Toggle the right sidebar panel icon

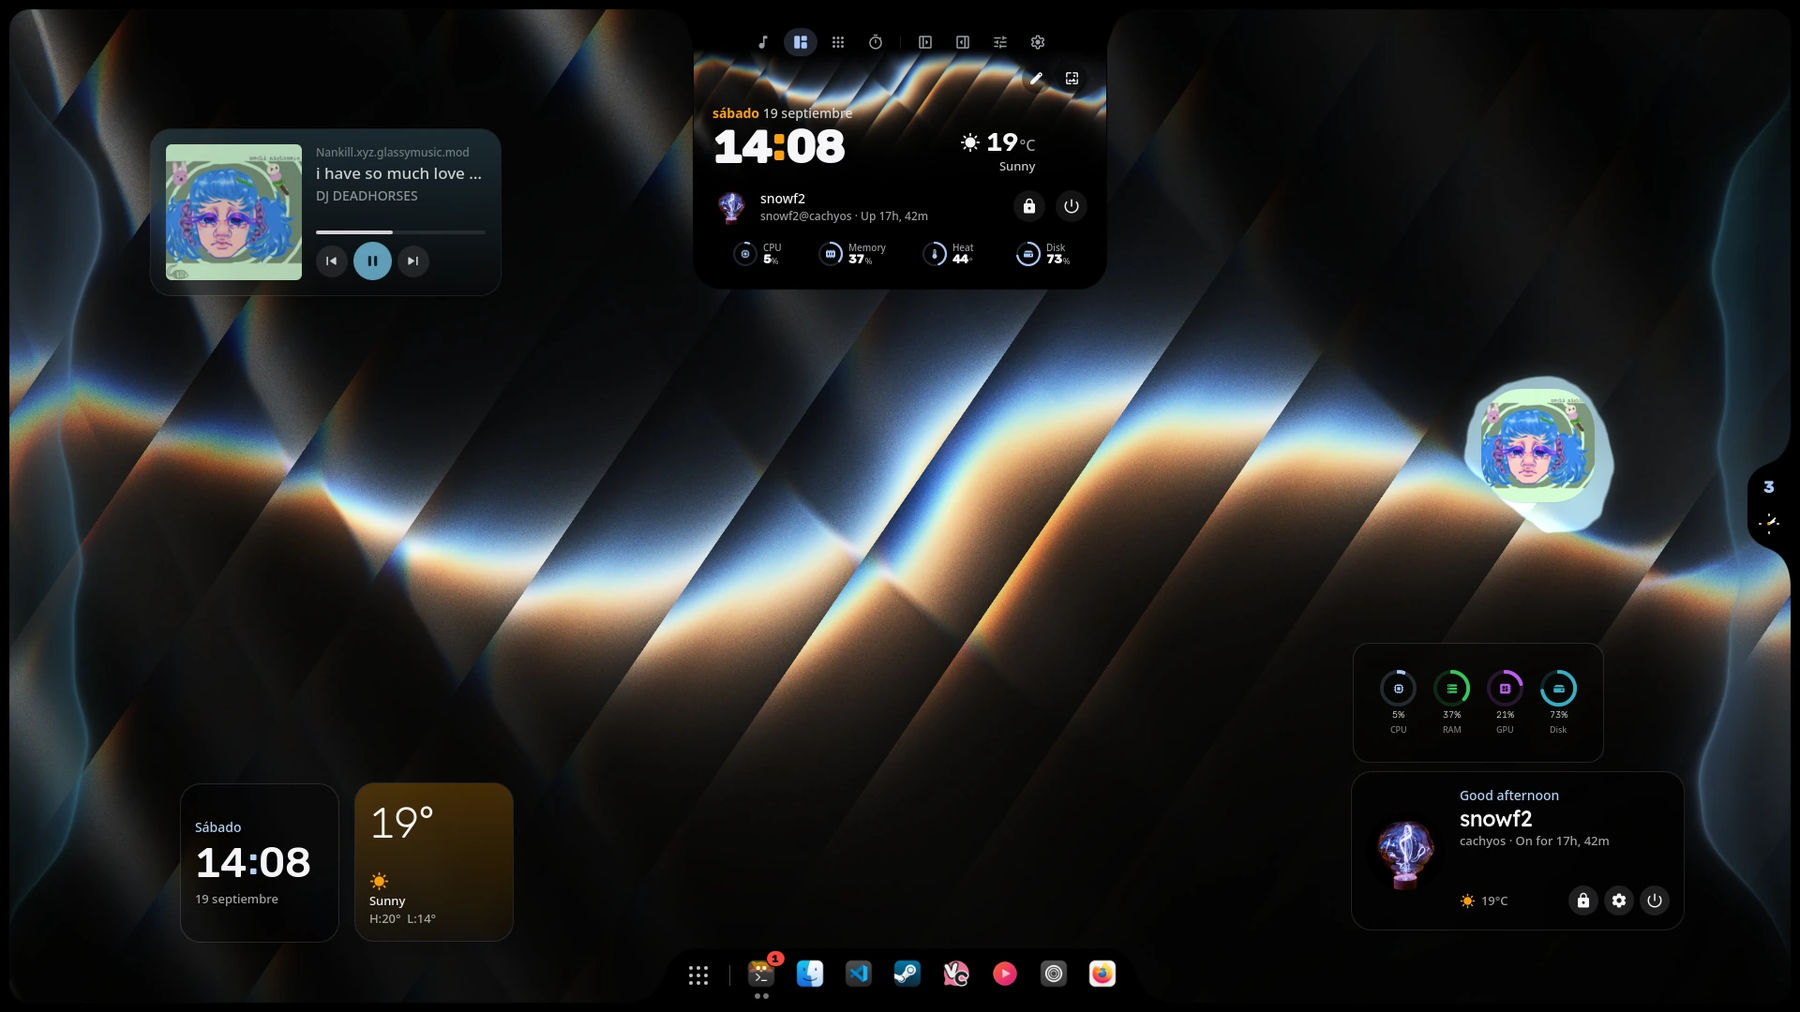[x=963, y=42]
